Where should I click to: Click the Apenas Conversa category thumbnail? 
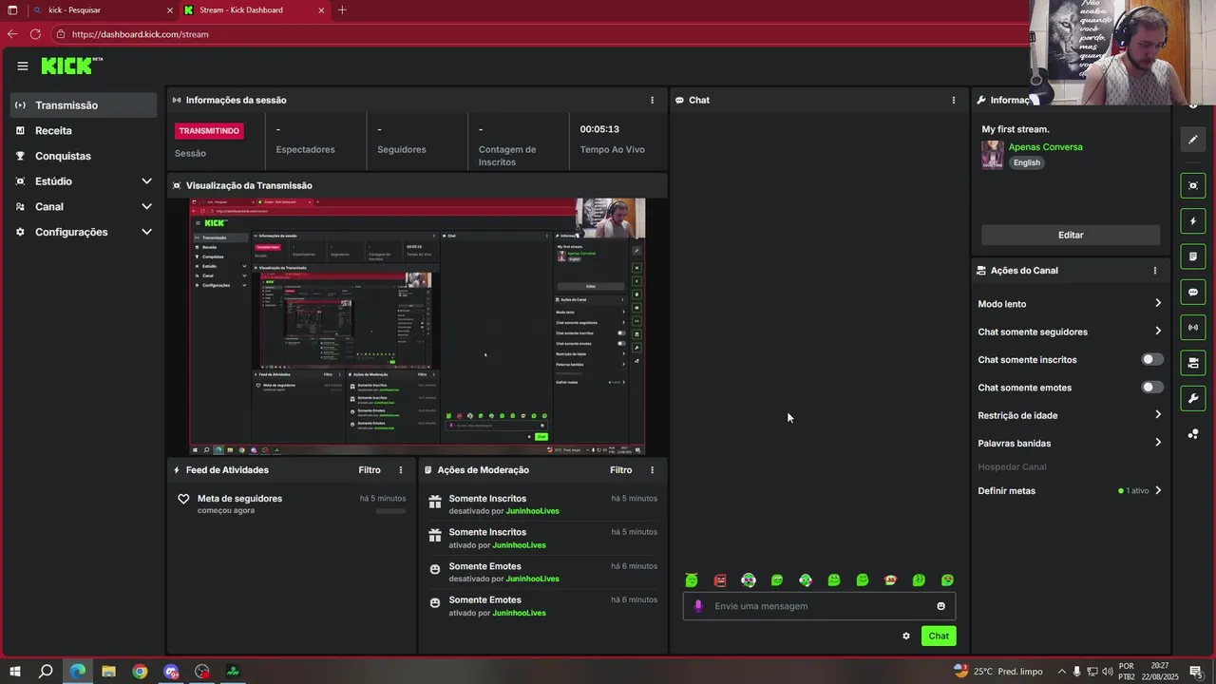993,155
